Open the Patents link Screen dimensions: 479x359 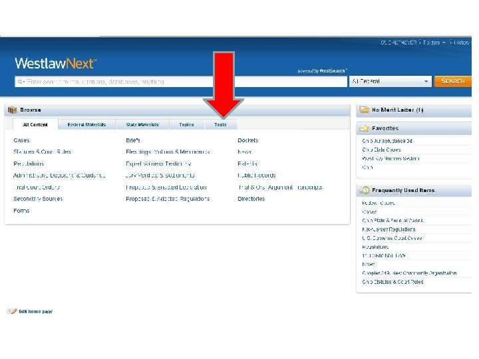[247, 164]
